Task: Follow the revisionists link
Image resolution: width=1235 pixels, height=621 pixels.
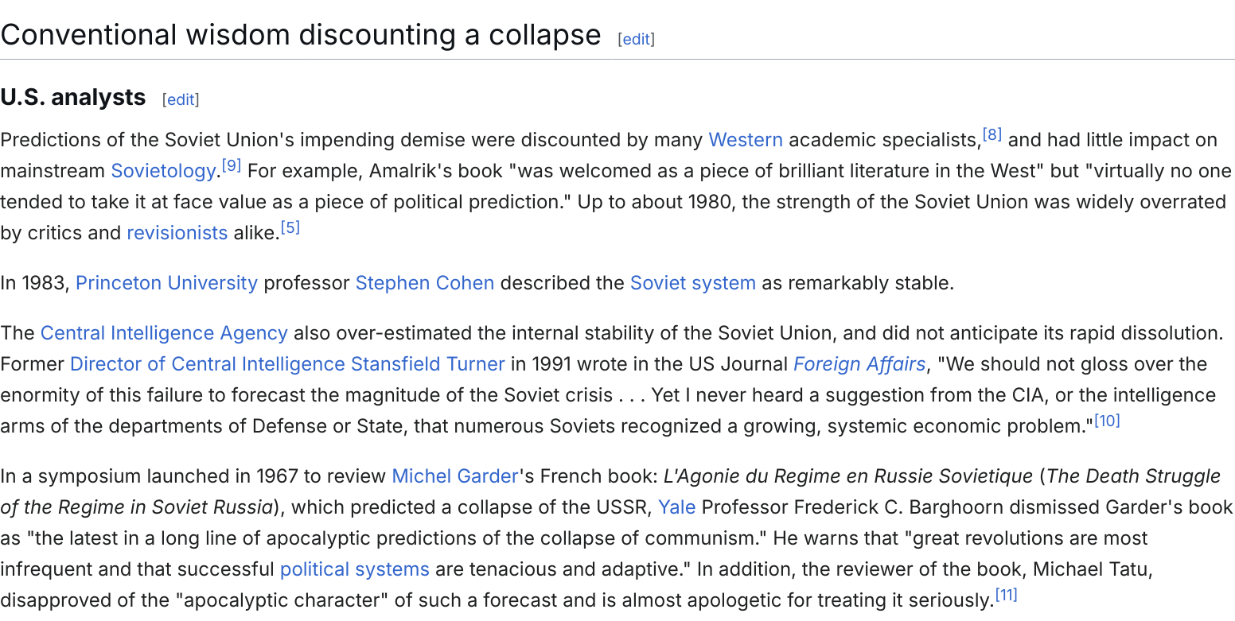Action: (177, 233)
